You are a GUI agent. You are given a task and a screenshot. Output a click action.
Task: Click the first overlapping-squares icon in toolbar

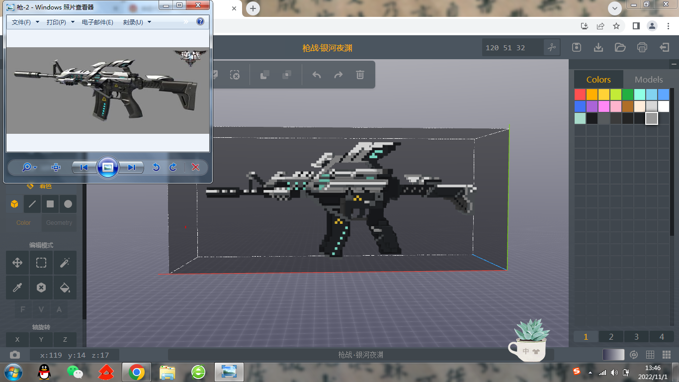pos(265,75)
